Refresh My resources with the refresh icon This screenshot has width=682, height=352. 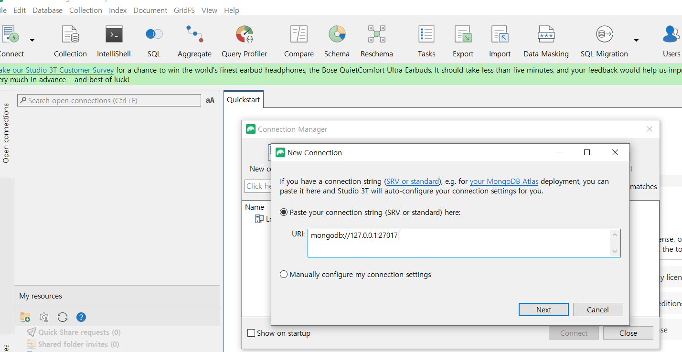(x=63, y=317)
